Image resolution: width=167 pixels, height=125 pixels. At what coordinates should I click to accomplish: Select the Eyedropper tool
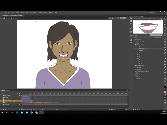[165, 67]
